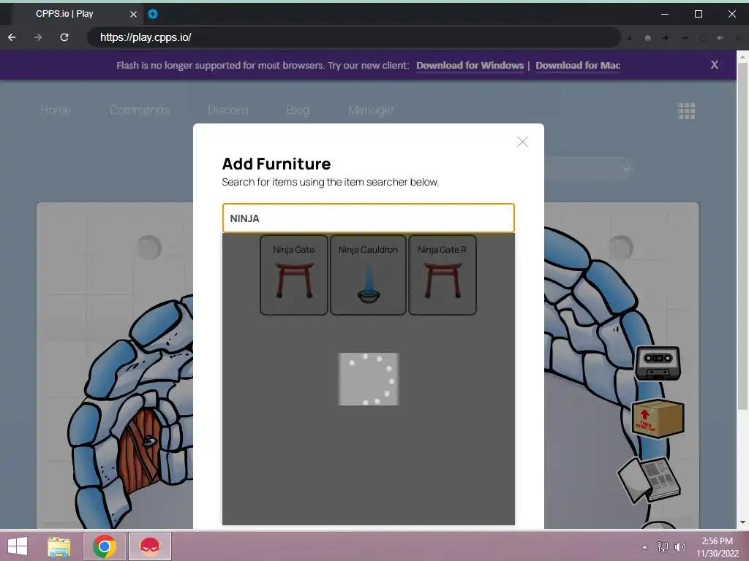The height and width of the screenshot is (561, 749).
Task: Open the grid apps icon
Action: (x=686, y=111)
